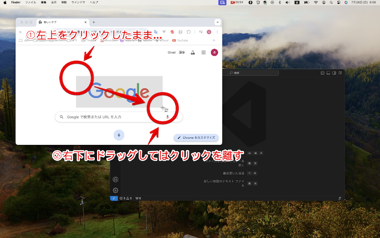380x238 pixels.
Task: Open the VS Code remote window indicator
Action: (x=114, y=198)
